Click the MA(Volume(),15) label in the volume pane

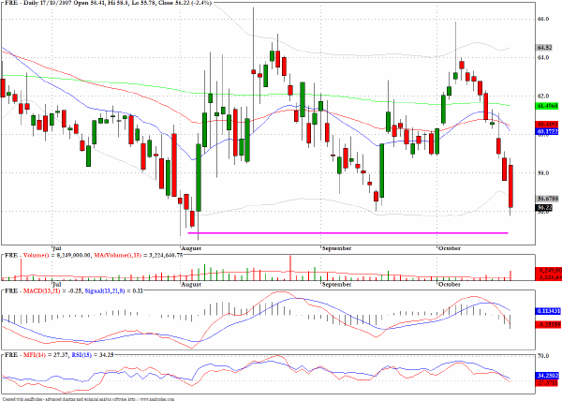click(x=118, y=255)
